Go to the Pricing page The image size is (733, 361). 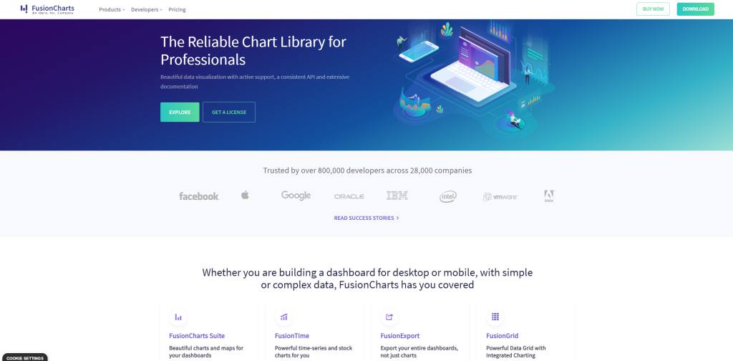[178, 9]
